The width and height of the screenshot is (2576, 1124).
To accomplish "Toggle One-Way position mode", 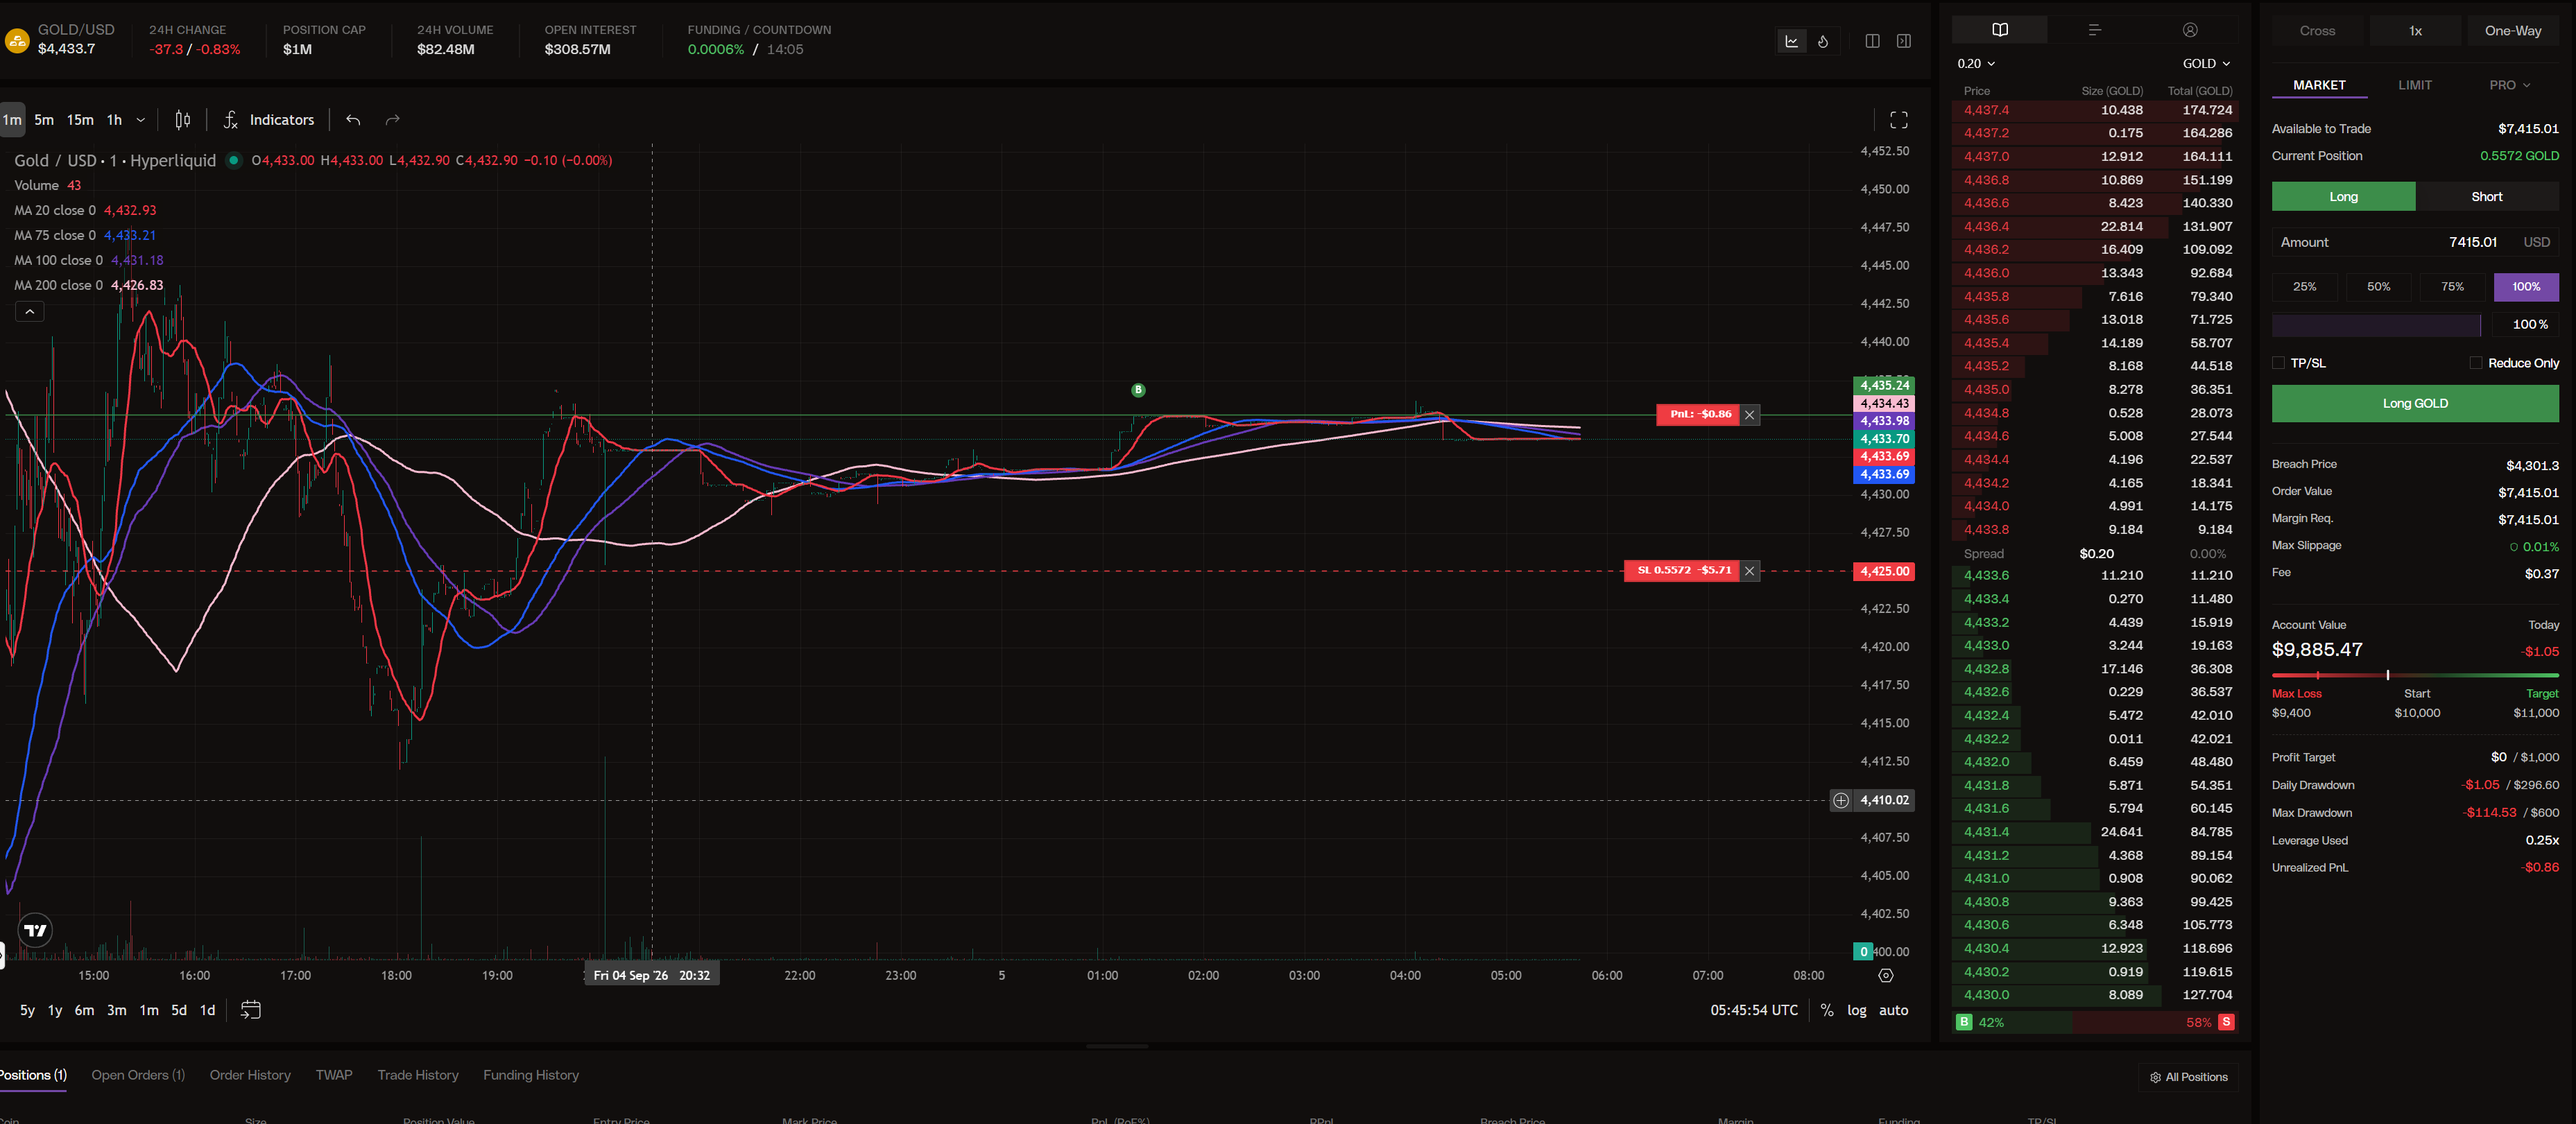I will (x=2512, y=31).
